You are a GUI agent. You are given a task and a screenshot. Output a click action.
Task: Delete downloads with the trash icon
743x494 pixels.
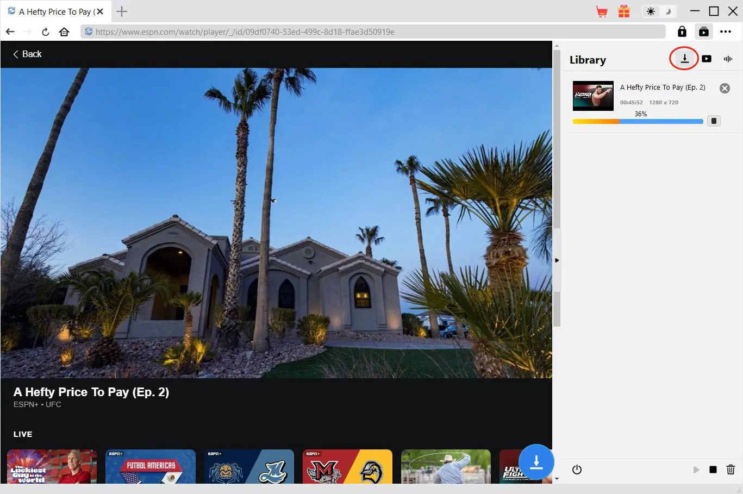point(730,470)
